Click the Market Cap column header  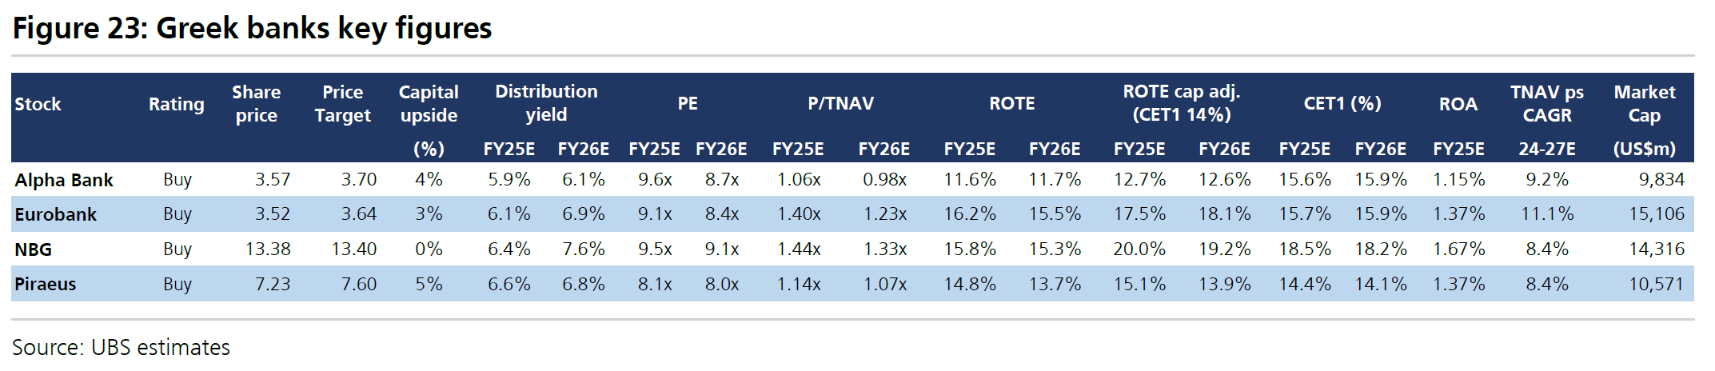[x=1644, y=104]
